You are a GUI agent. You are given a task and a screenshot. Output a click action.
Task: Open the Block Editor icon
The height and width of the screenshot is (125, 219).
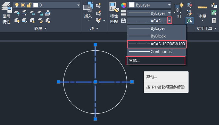(x=98, y=13)
